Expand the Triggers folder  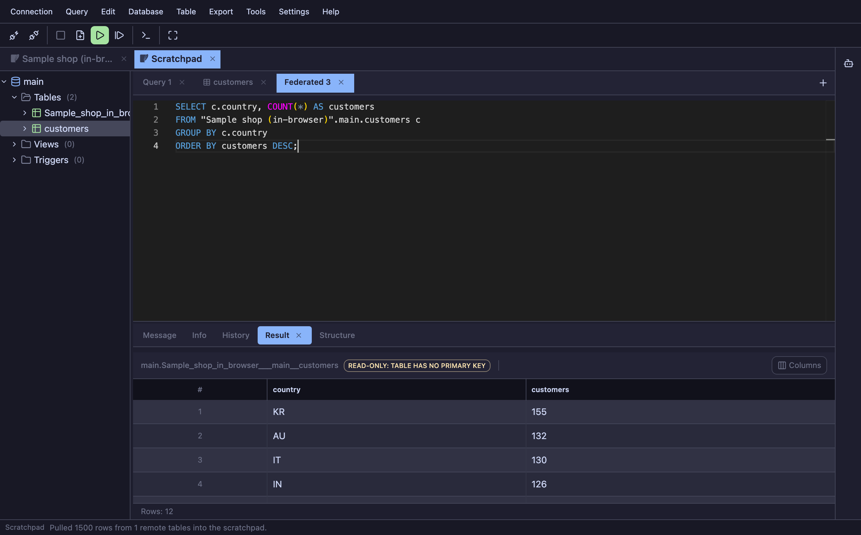point(14,160)
